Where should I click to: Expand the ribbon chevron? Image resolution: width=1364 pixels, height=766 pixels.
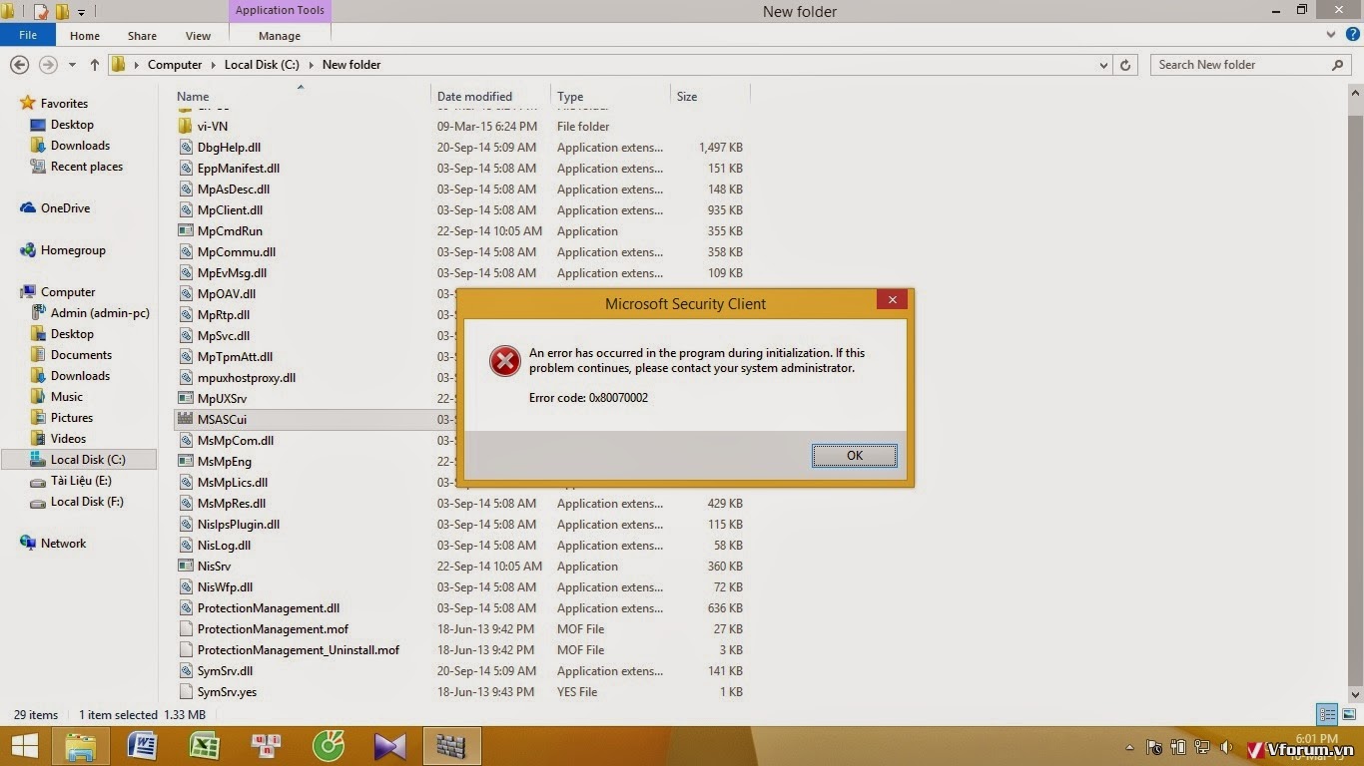(1331, 35)
